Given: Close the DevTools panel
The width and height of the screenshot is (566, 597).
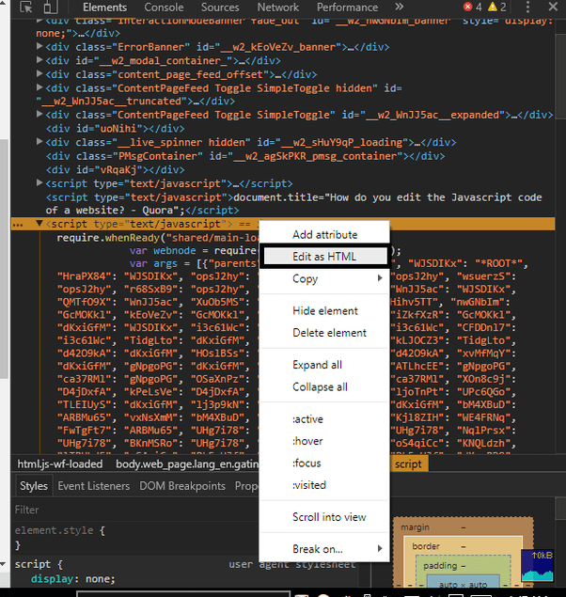Looking at the screenshot, I should [553, 7].
